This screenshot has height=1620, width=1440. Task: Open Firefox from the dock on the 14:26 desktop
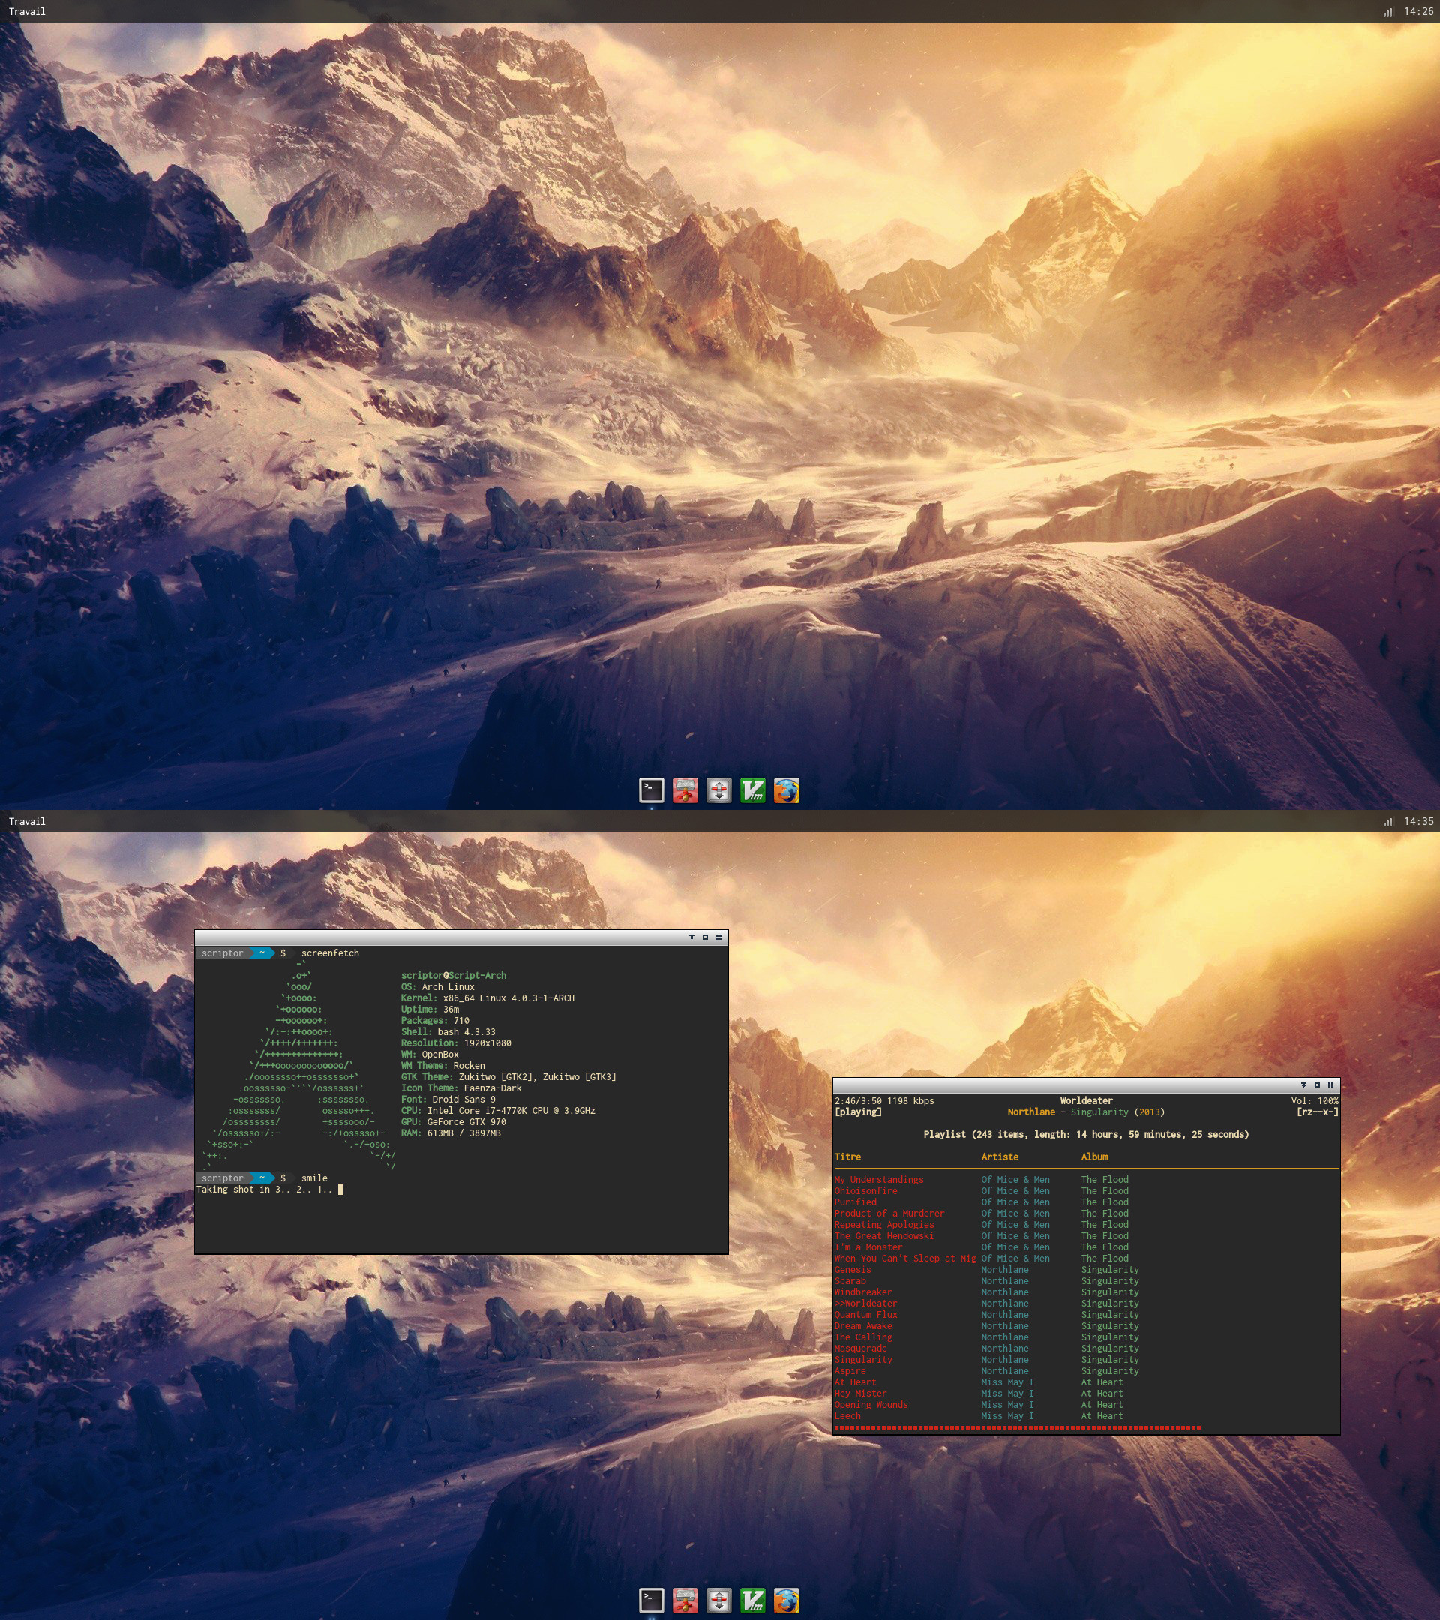click(786, 790)
